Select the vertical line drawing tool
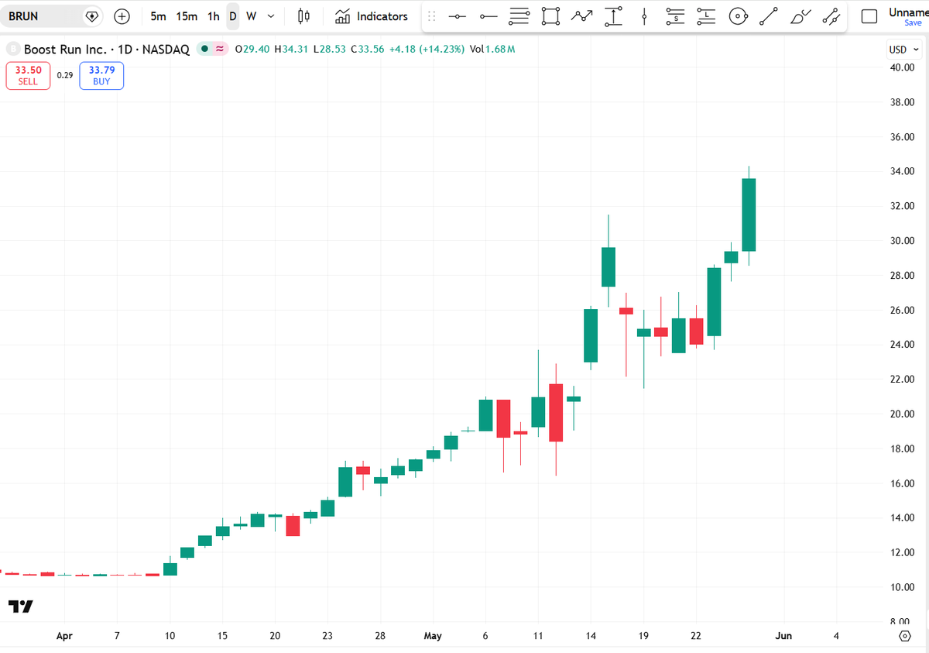929x653 pixels. pos(644,16)
